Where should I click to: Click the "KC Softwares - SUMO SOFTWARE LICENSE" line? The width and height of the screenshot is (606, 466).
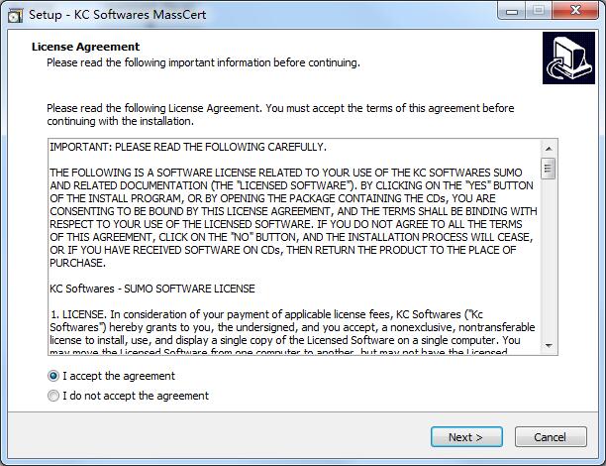(x=152, y=289)
